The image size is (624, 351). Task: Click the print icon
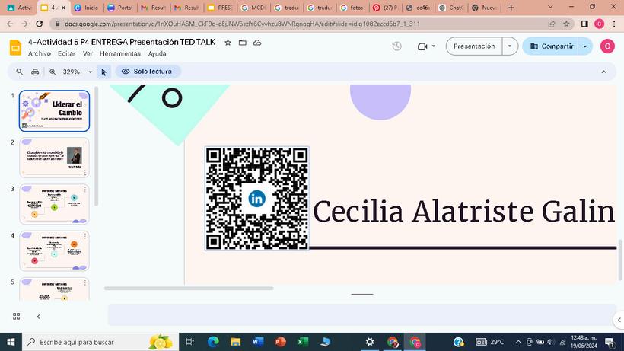pyautogui.click(x=35, y=72)
